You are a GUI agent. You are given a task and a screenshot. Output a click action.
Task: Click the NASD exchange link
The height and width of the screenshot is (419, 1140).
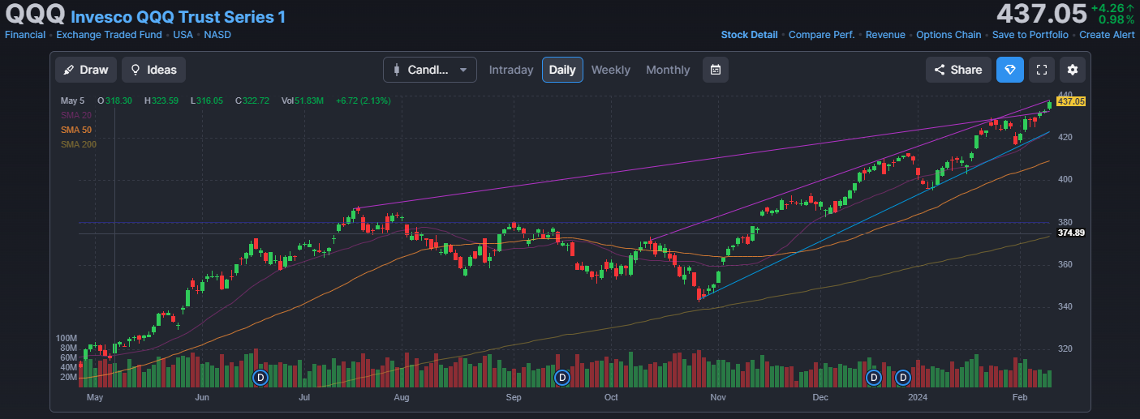coord(217,35)
